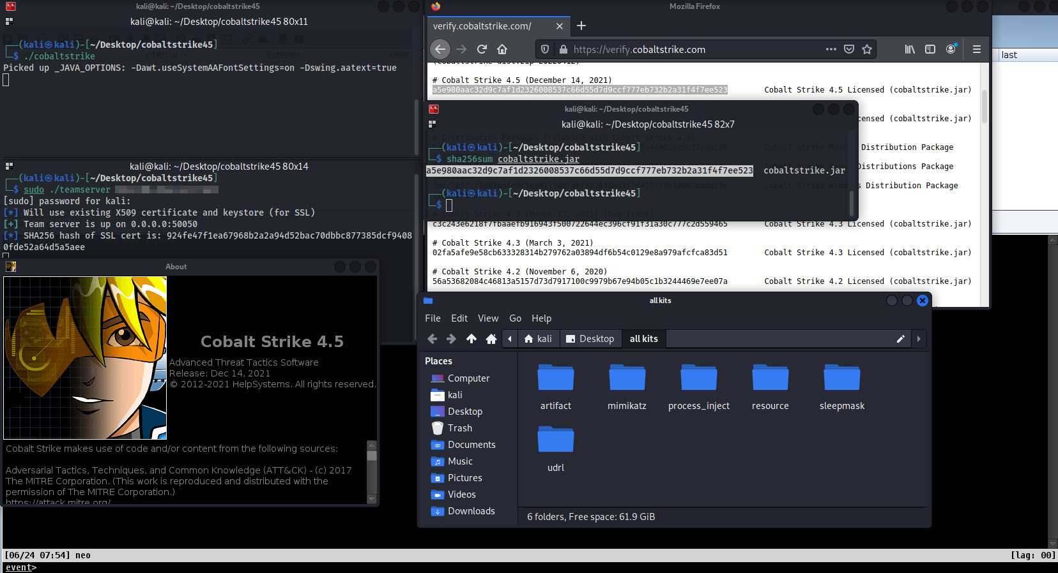Click Firefox back arrow button
1058x573 pixels.
click(x=440, y=49)
